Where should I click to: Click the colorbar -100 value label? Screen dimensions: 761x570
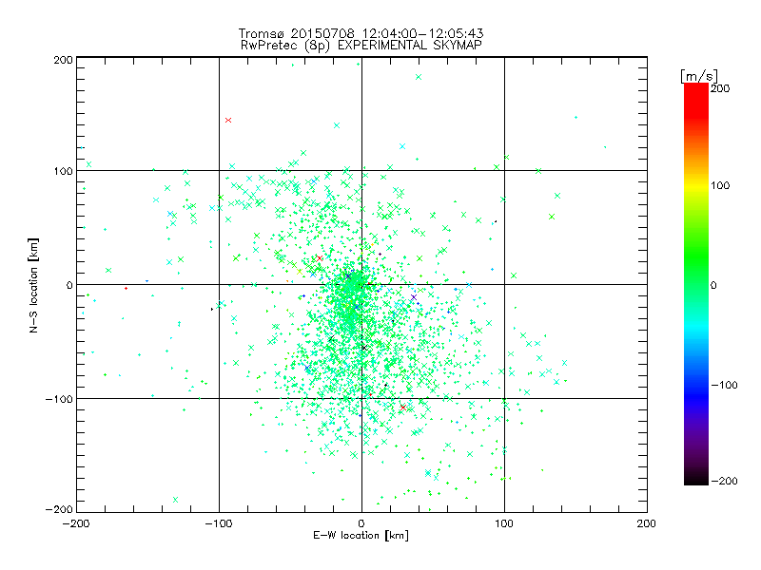[724, 385]
